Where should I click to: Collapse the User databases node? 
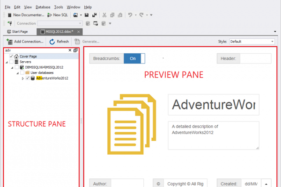coord(17,73)
